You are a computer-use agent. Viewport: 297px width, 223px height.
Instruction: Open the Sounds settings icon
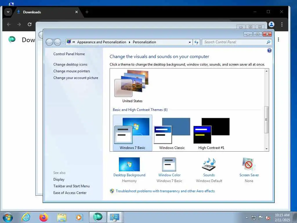tap(209, 164)
